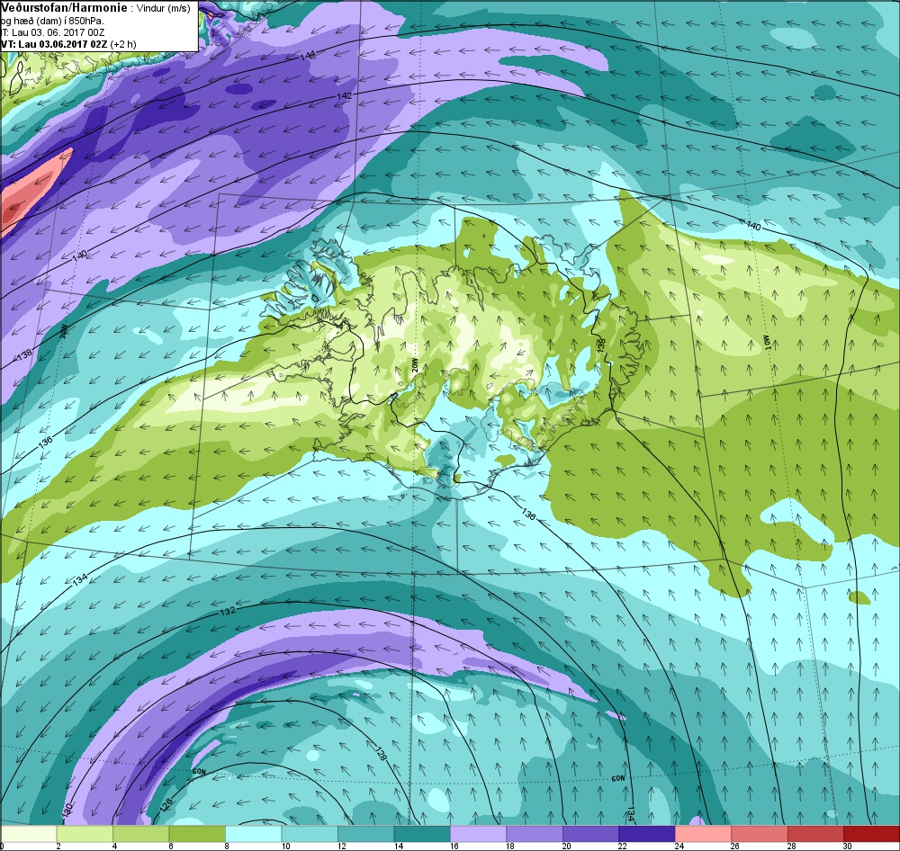Pick the violet 20–22 m/s legend swatch
The height and width of the screenshot is (851, 900).
click(591, 833)
